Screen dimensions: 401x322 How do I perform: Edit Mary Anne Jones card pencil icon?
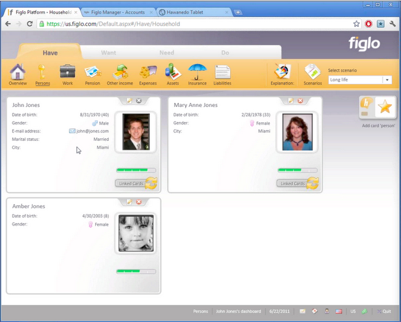(x=291, y=101)
